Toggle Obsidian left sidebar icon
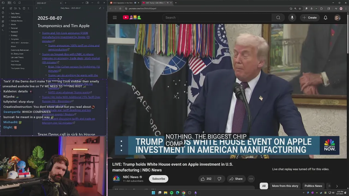This screenshot has width=349, height=196. pyautogui.click(x=3, y=3)
